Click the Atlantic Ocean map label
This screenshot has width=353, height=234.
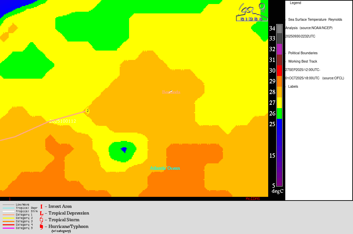tap(165, 168)
